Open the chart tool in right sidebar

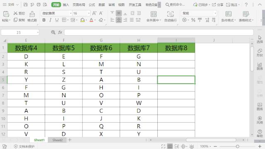[x=260, y=66]
